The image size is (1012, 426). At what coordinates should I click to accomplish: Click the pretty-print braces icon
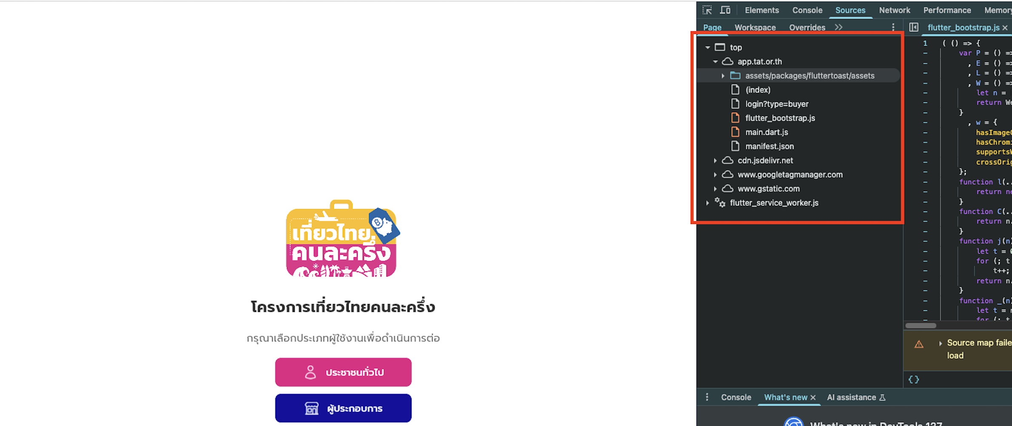click(x=914, y=379)
